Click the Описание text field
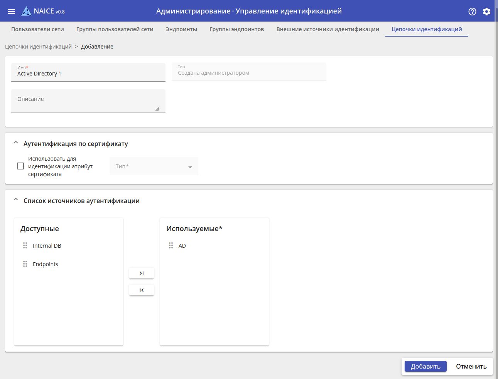This screenshot has width=498, height=379. click(88, 101)
